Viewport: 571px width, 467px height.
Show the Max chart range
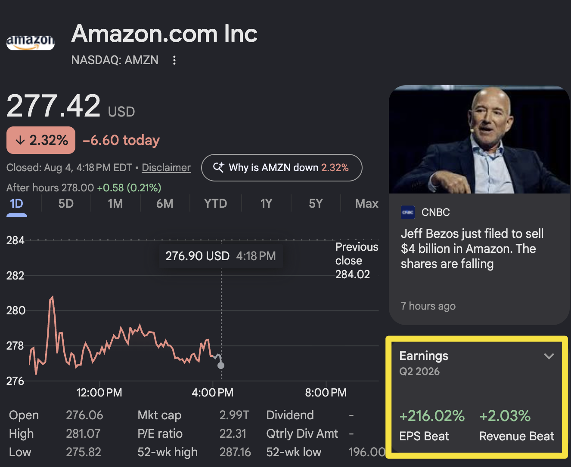click(x=367, y=203)
